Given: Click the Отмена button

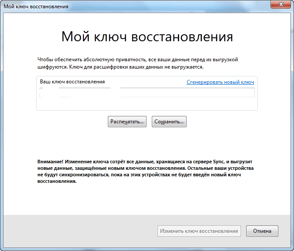Looking at the screenshot, I should click(x=262, y=231).
